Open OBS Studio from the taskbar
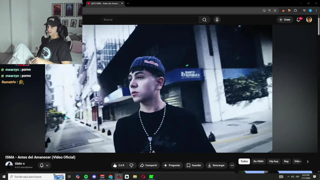The height and width of the screenshot is (180, 320). (119, 177)
